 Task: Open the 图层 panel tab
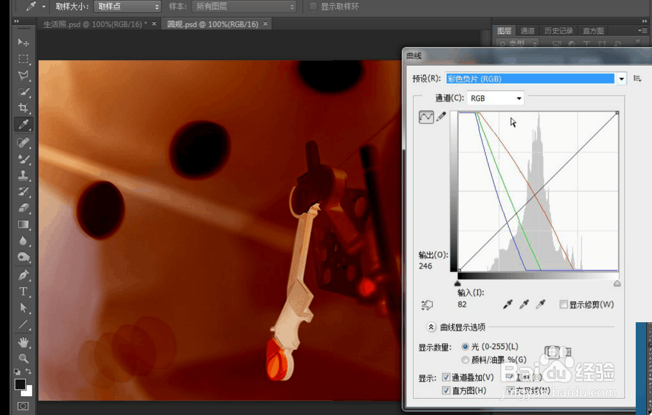[504, 31]
